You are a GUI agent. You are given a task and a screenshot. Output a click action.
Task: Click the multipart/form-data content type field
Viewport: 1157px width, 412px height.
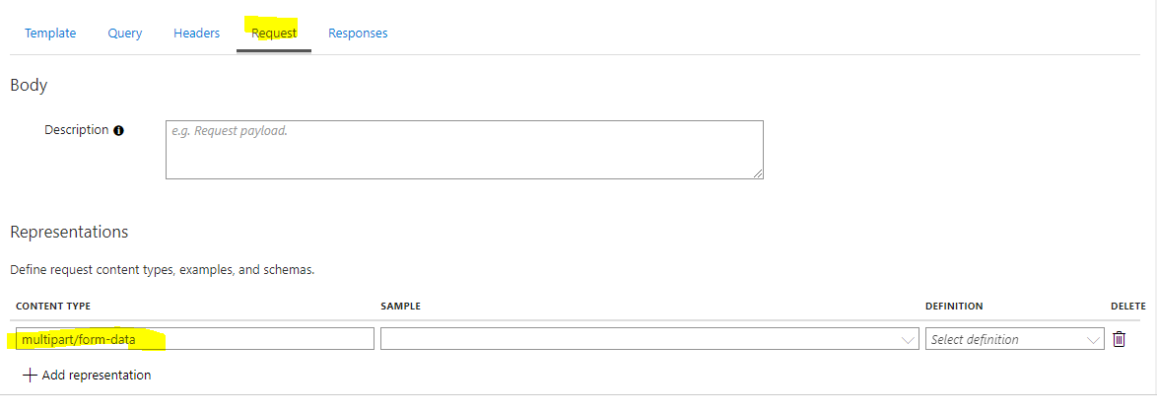195,339
